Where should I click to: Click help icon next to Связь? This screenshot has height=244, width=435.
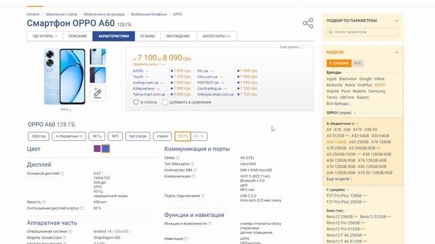(177, 158)
